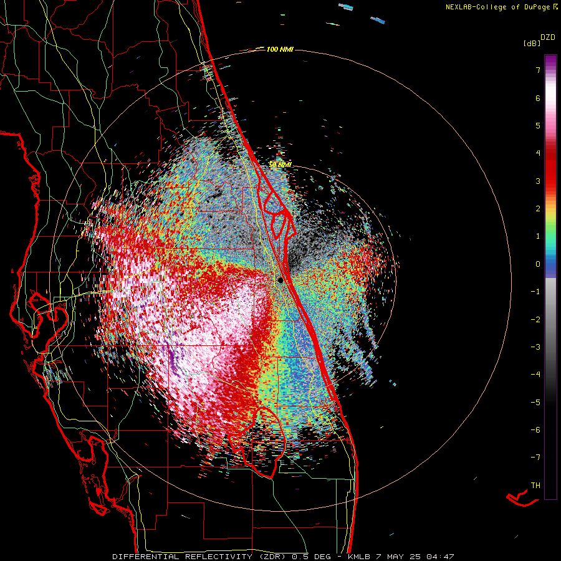Select the 4 value on the dB scale
The image size is (561, 561).
[x=538, y=153]
